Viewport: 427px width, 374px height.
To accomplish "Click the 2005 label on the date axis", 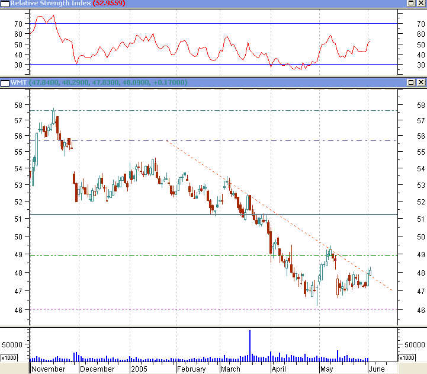I will pyautogui.click(x=139, y=369).
